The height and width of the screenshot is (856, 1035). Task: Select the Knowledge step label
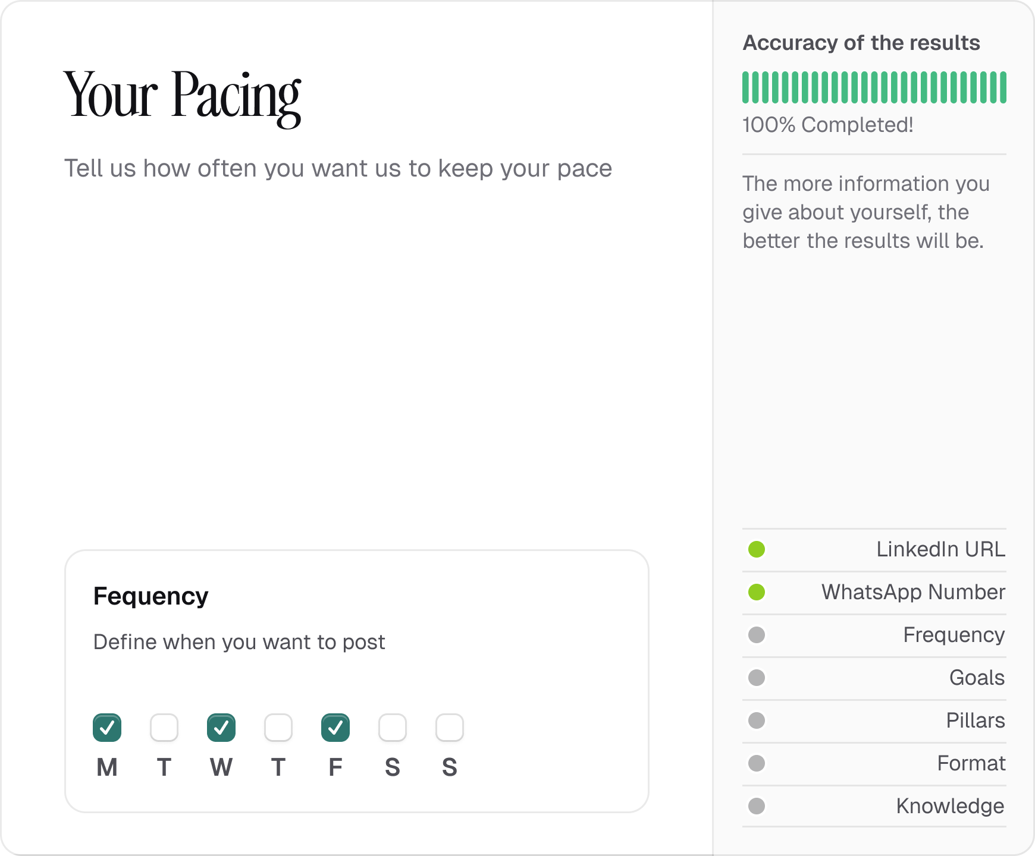(x=950, y=806)
